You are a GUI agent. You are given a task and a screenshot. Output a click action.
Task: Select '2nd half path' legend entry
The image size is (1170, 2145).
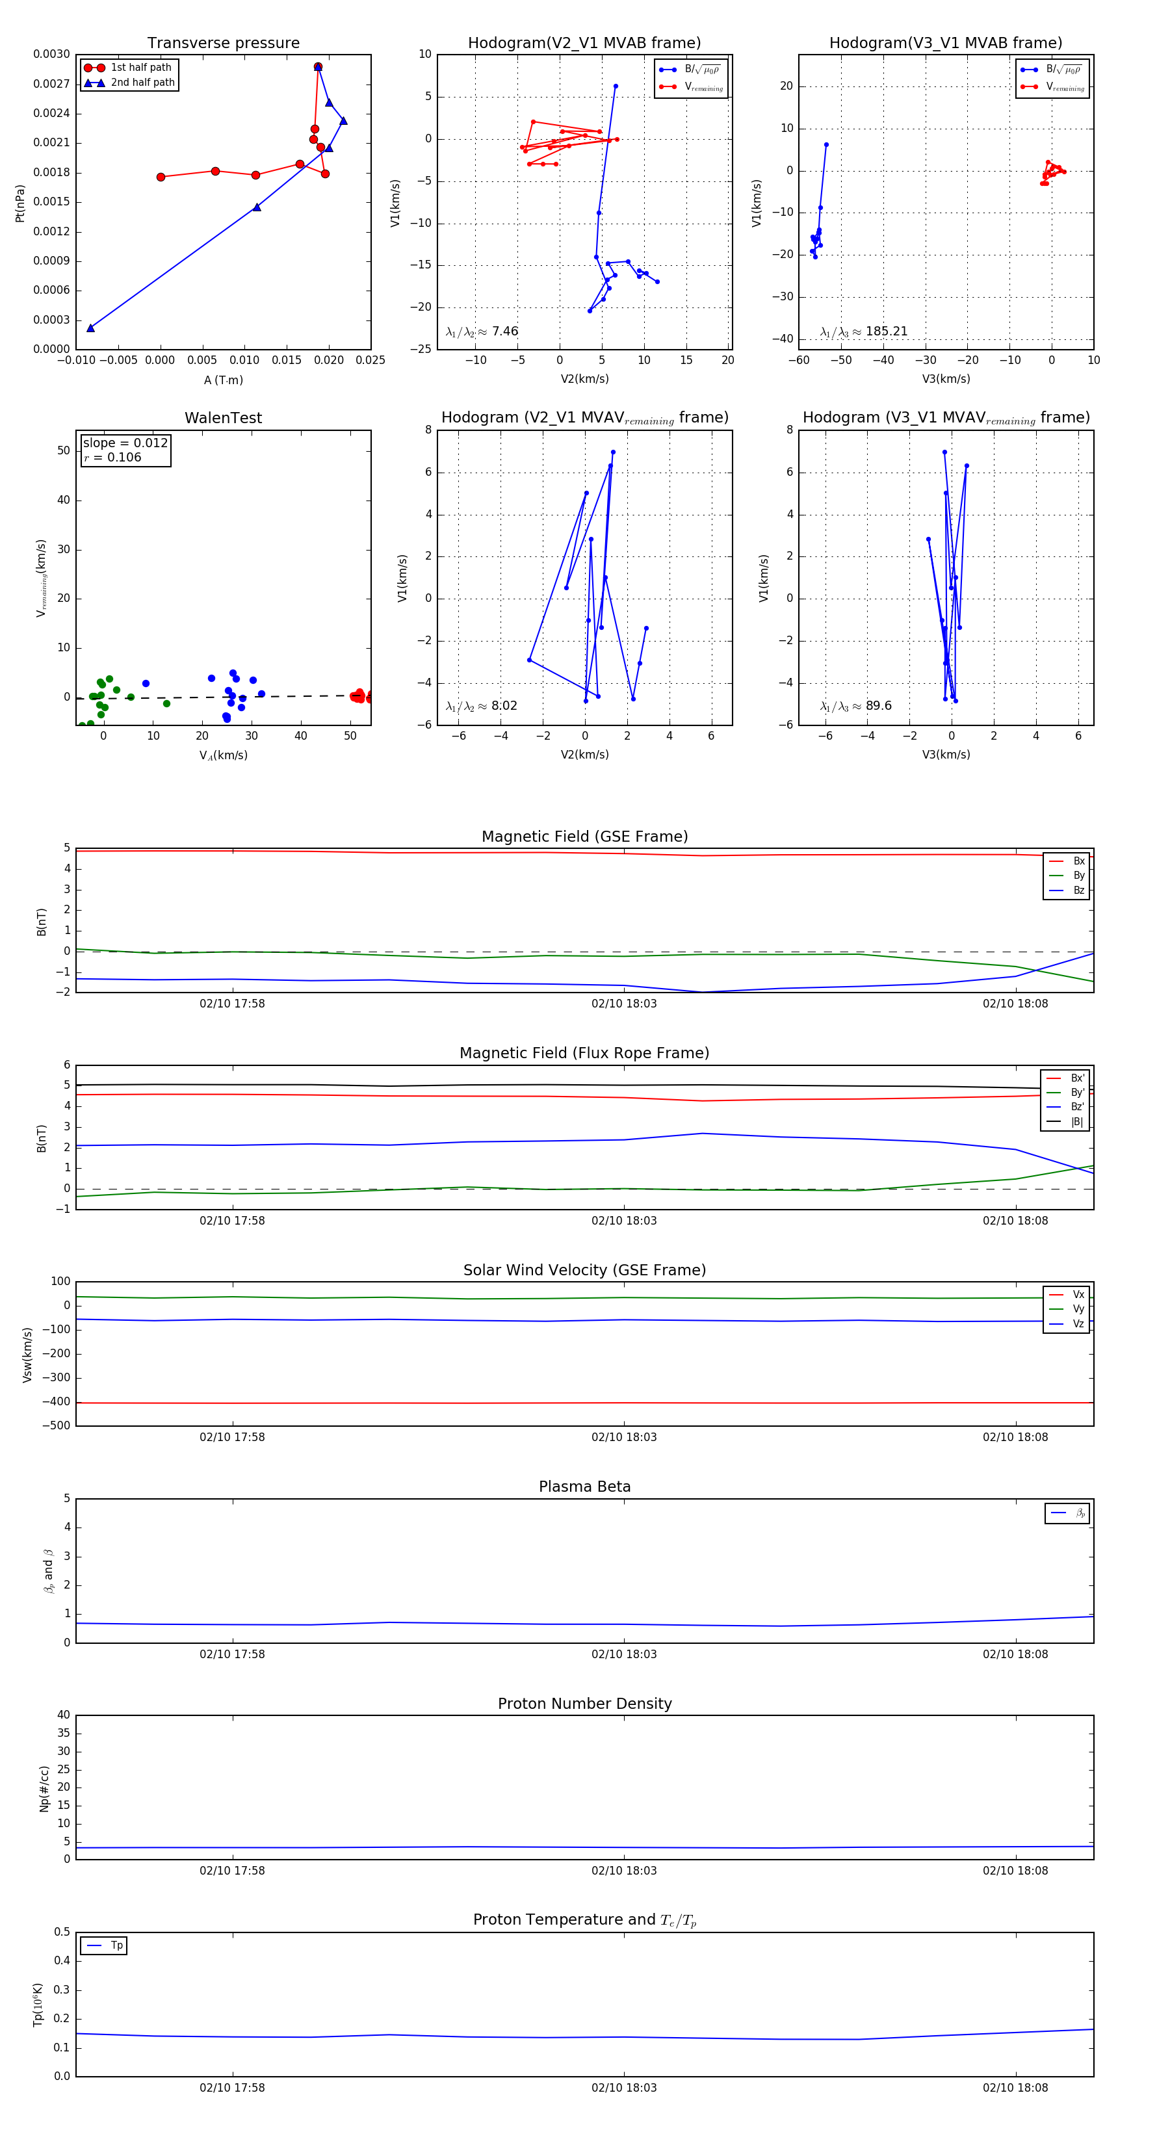(129, 83)
